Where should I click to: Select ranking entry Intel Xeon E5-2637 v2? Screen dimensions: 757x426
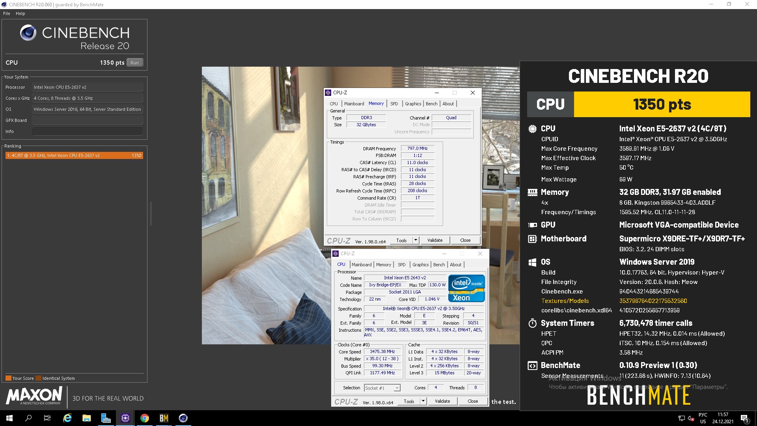point(74,155)
